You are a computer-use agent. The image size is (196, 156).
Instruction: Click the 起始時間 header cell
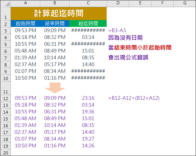tap(25, 23)
